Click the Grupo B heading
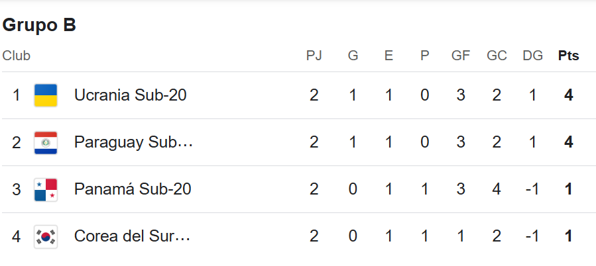 [39, 25]
